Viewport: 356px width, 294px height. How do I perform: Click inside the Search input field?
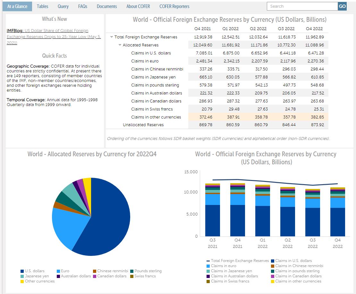point(302,6)
